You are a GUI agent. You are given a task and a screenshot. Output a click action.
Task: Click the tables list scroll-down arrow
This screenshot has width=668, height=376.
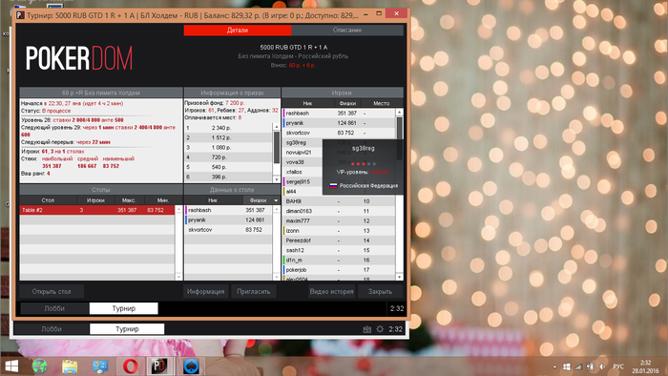178,277
